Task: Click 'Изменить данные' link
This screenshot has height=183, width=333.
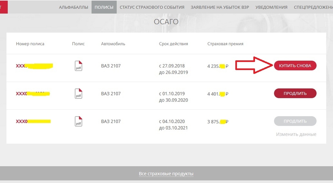Action: [296, 134]
